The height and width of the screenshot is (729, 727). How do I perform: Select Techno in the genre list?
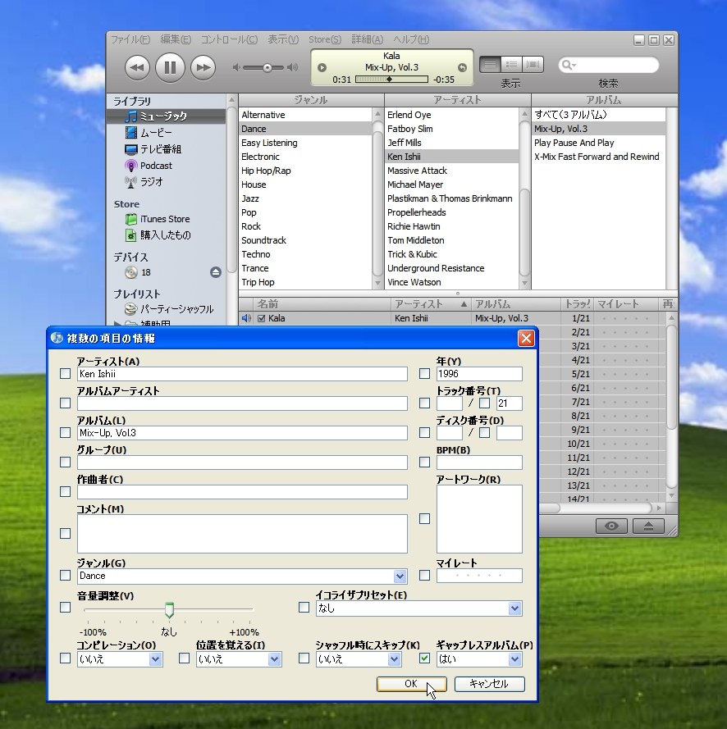(x=305, y=254)
